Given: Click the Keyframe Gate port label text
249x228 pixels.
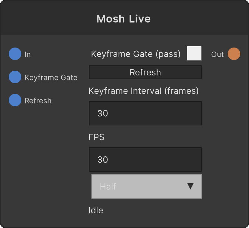Looking at the screenshot, I should [51, 78].
